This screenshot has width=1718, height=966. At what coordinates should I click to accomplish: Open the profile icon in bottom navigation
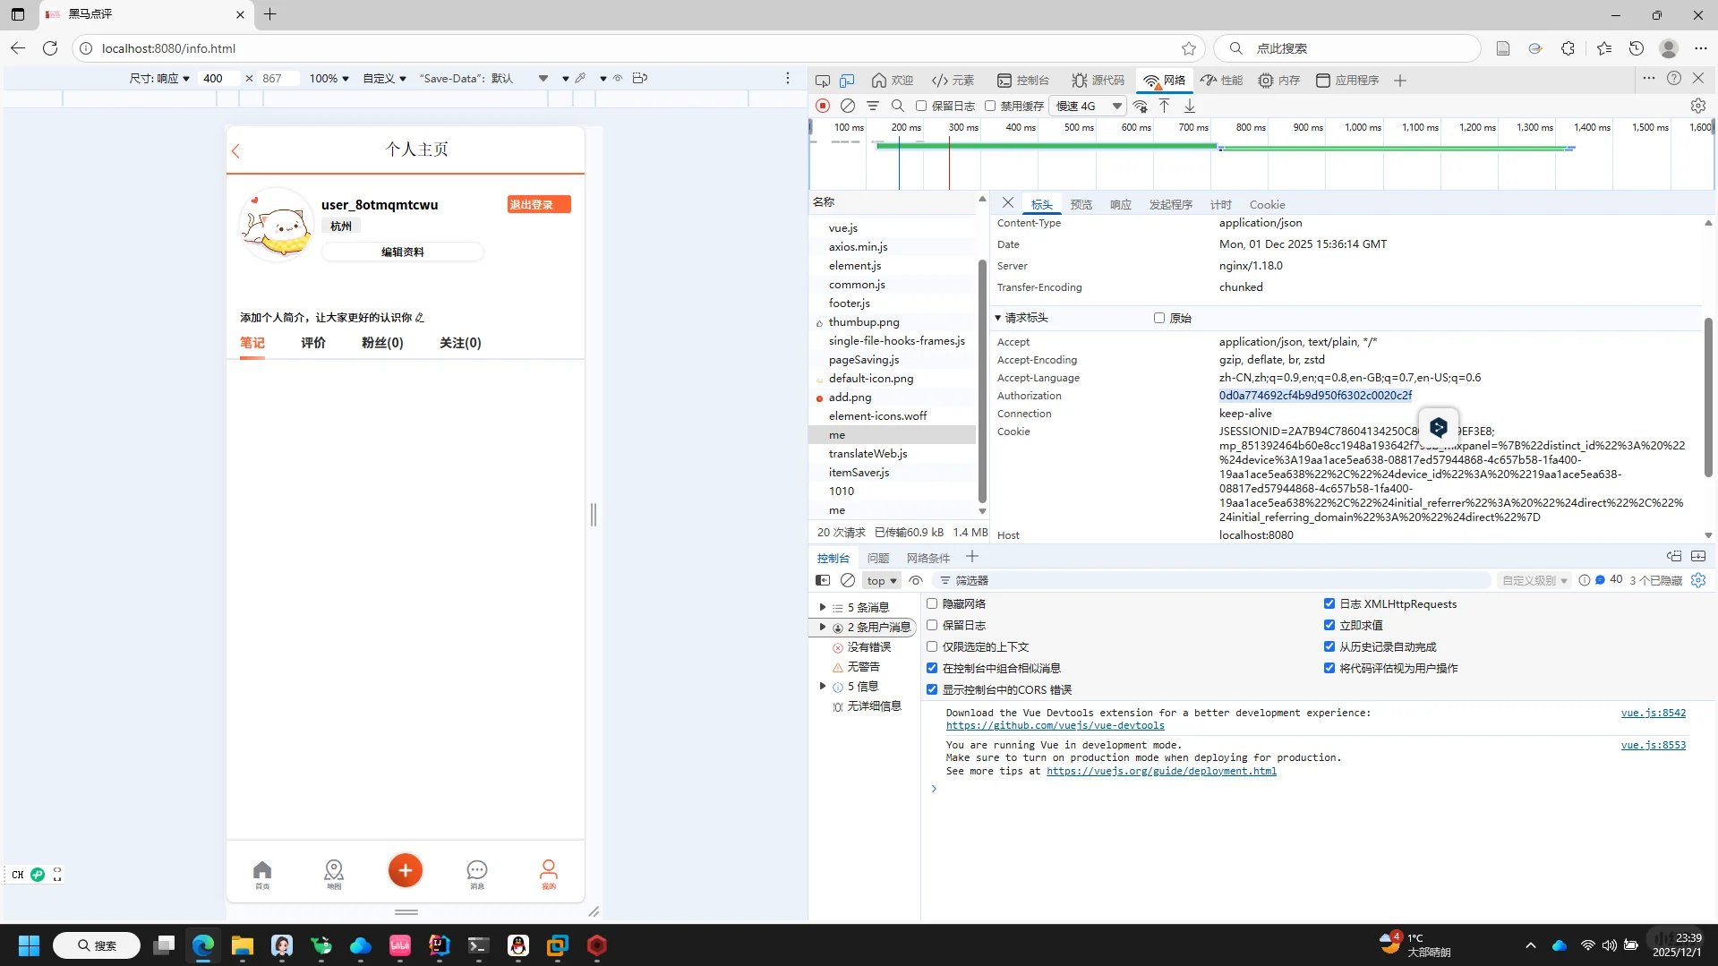point(549,873)
